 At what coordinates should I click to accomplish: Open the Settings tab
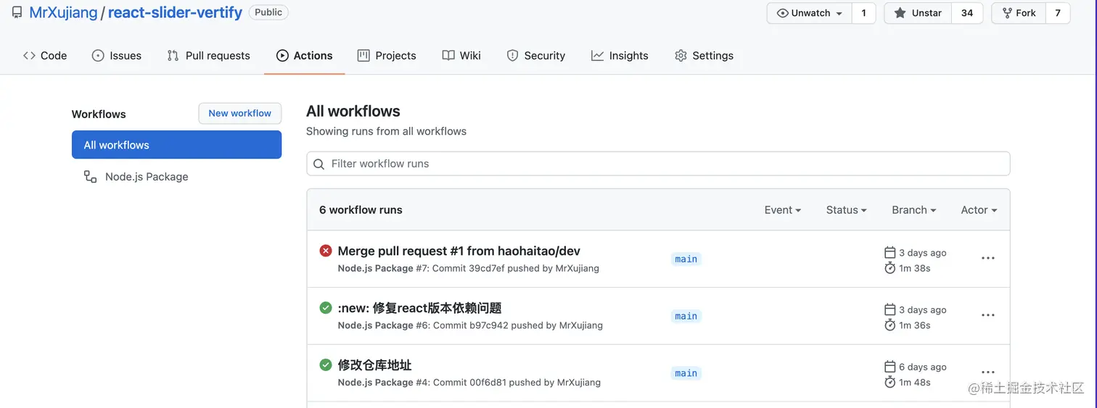pyautogui.click(x=704, y=56)
